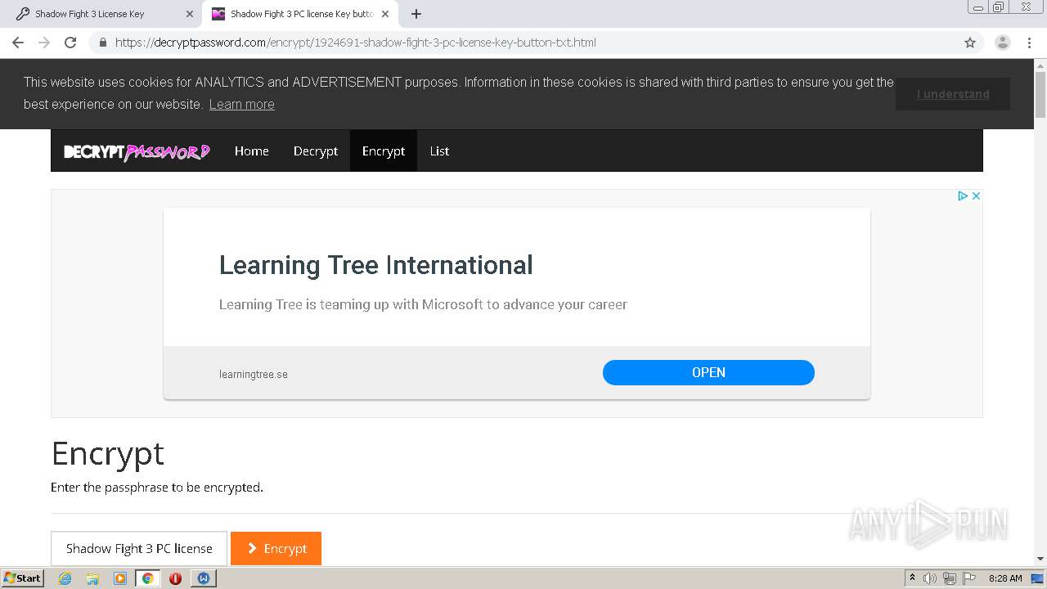Launch Internet Explorer from taskbar
Viewport: 1047px width, 589px height.
tap(65, 578)
